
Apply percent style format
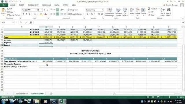tap(92, 14)
